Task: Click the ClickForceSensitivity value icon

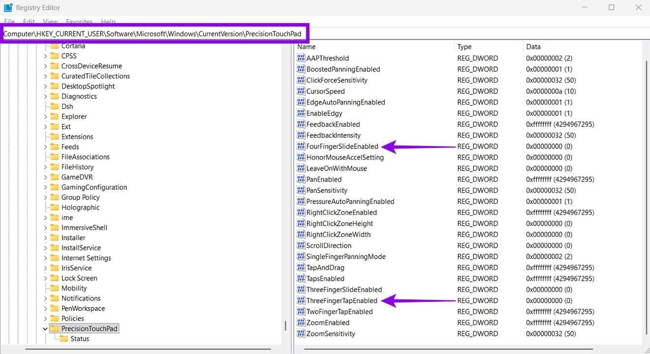Action: pos(301,80)
